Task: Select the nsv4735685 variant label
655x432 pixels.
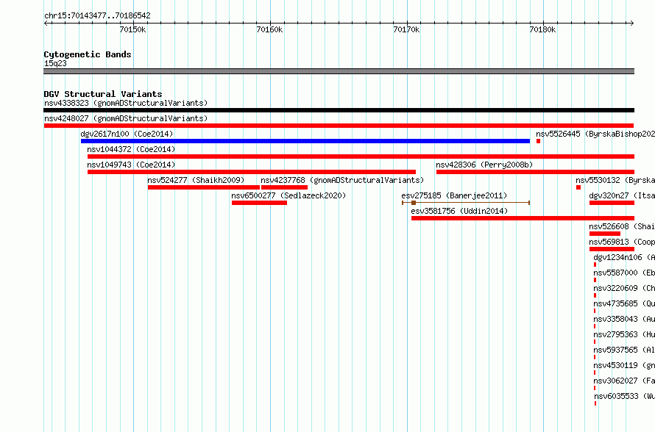Action: click(x=624, y=303)
